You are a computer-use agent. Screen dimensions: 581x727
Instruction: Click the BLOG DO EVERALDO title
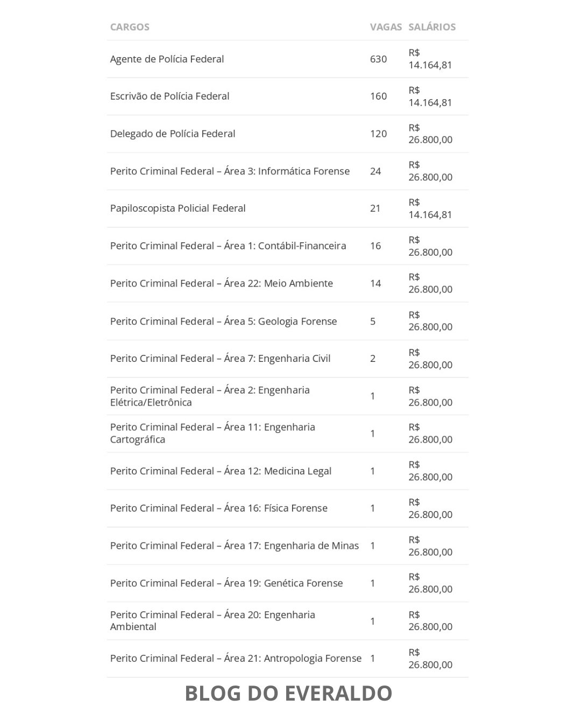tap(288, 694)
